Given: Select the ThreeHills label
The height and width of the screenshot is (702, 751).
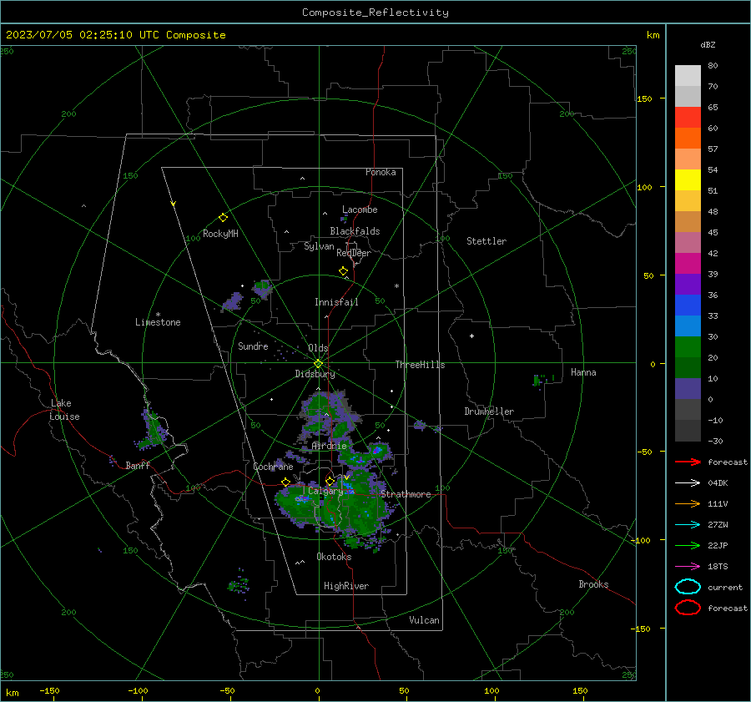Looking at the screenshot, I should point(420,365).
